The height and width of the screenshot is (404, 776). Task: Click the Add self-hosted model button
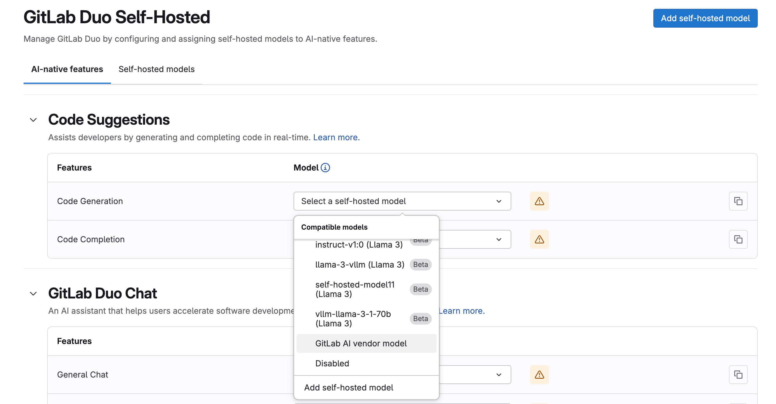click(705, 18)
